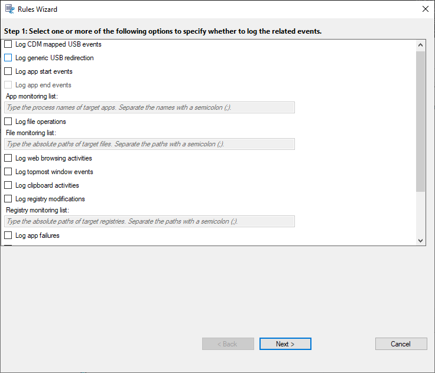Screen dimensions: 435x373
Task: Check Log topmost window events
Action: 8,172
